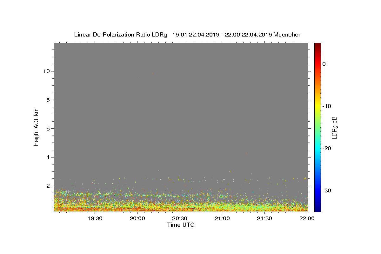This screenshot has height=254, width=381.
Task: Click the 19:30 time tick label
Action: tap(95, 218)
